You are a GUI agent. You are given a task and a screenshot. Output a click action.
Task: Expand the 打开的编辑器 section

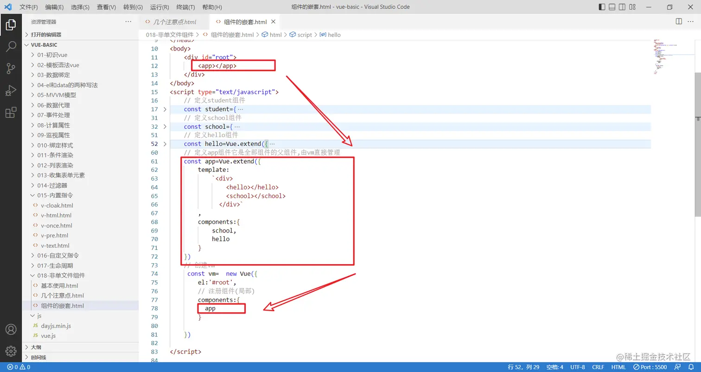click(80, 35)
